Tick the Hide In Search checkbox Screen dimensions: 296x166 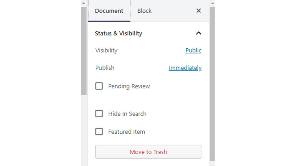pos(99,114)
